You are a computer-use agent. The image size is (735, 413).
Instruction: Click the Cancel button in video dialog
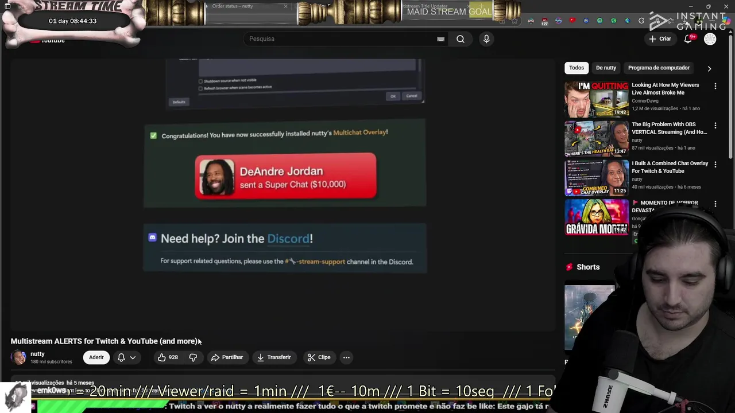coord(411,96)
